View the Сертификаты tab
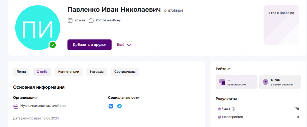The image size is (307, 127). 125,72
